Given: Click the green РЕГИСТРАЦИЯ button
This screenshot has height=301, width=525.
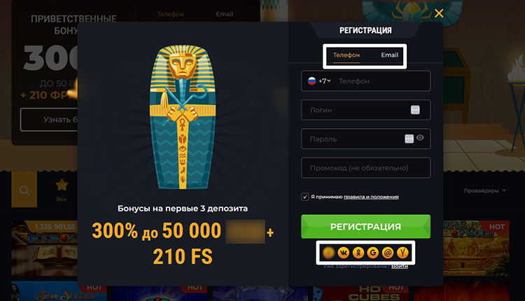Looking at the screenshot, I should pyautogui.click(x=365, y=227).
